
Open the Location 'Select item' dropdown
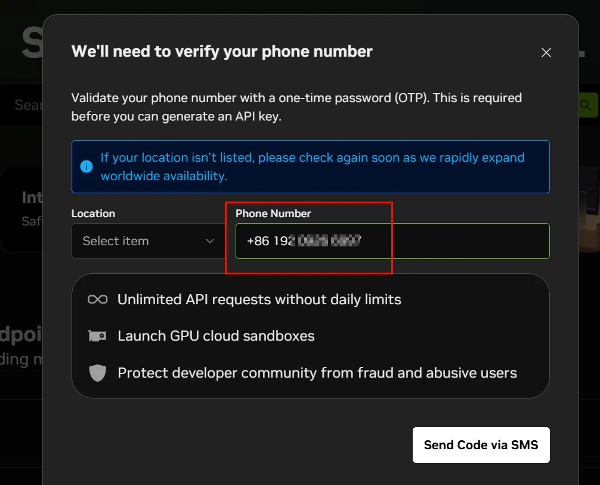pos(141,241)
